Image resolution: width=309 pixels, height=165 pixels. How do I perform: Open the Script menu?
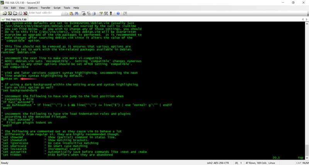pos(57,8)
